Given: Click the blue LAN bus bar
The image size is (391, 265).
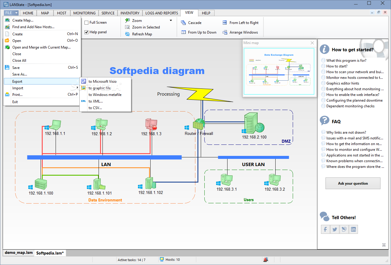Looking at the screenshot, I should (x=104, y=157).
